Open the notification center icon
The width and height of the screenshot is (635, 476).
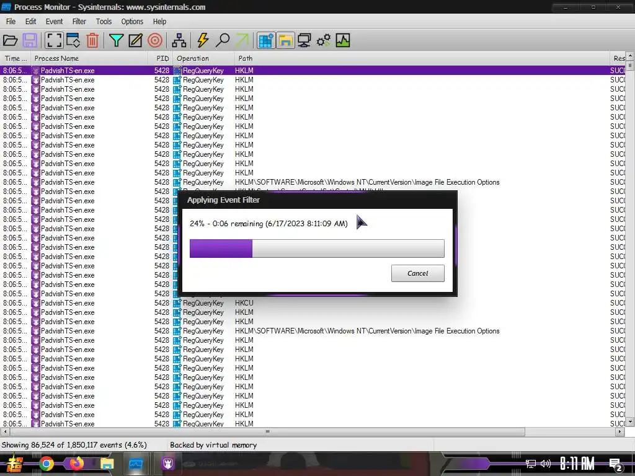[615, 464]
